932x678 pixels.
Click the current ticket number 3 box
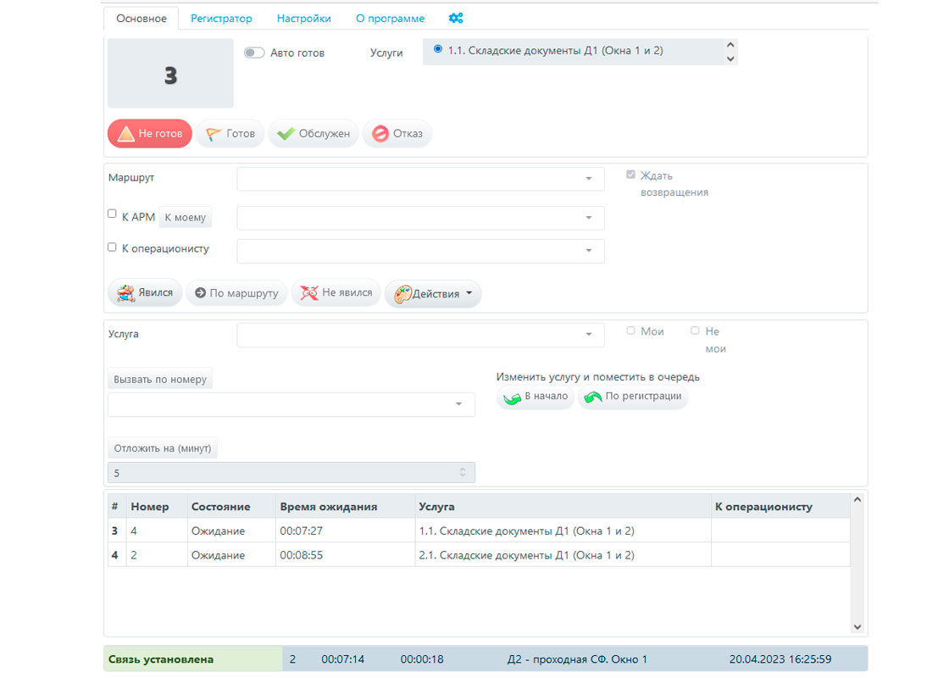click(x=170, y=73)
